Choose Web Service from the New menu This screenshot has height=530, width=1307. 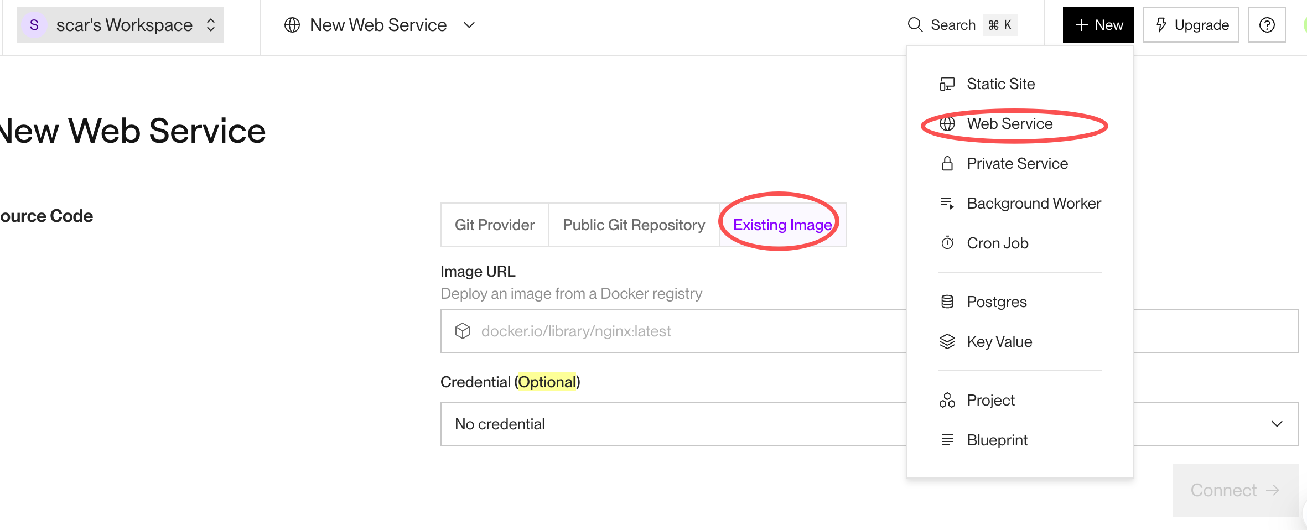(1009, 124)
